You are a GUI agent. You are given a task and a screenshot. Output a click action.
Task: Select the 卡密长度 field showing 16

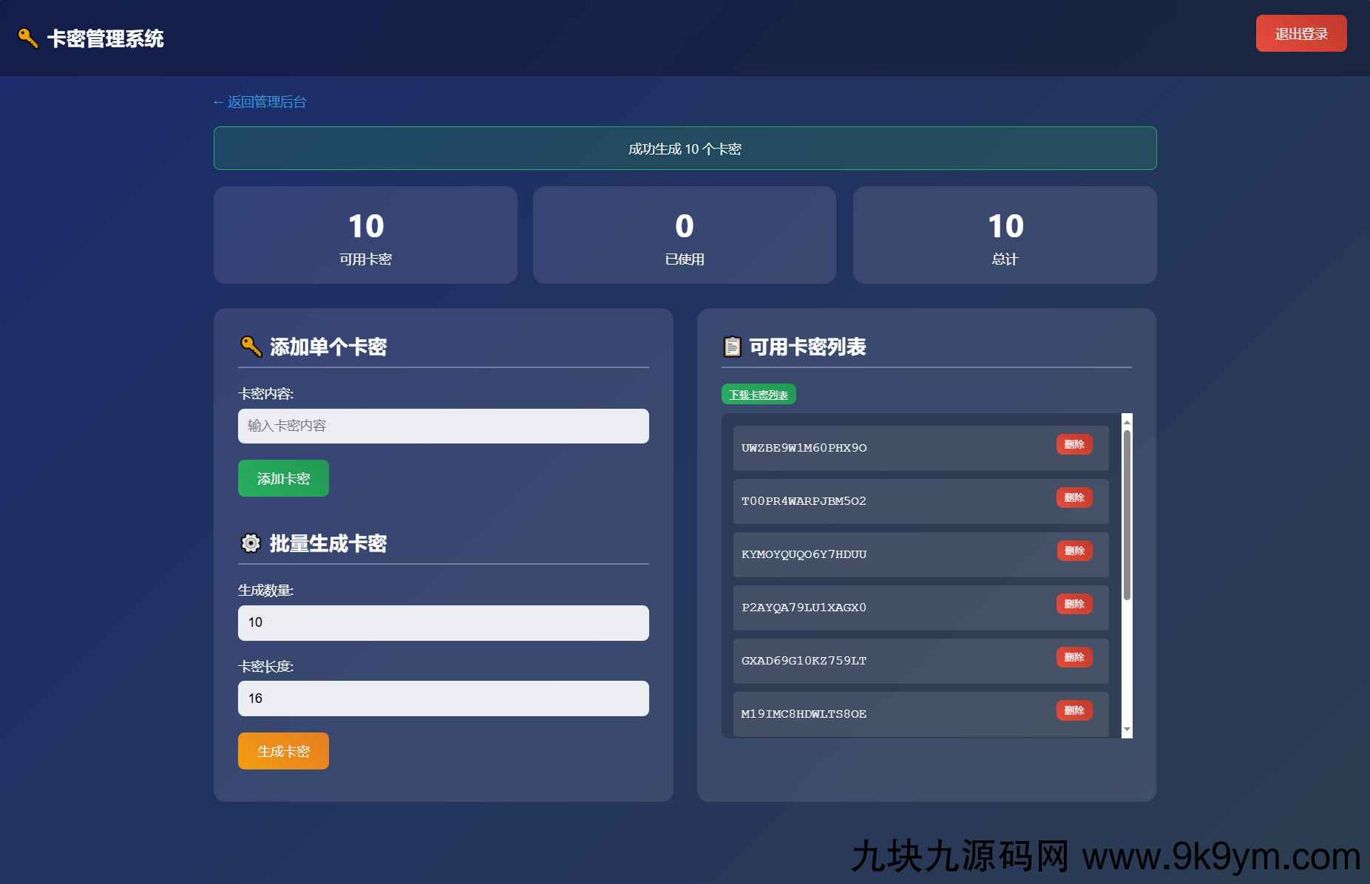(443, 698)
